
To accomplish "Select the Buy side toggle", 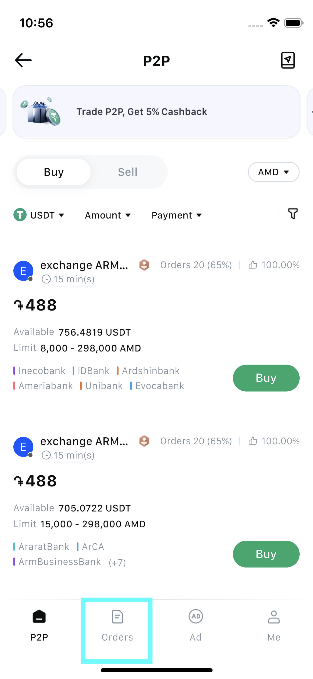I will [x=54, y=172].
